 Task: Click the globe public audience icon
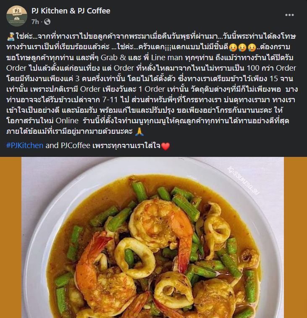(47, 22)
